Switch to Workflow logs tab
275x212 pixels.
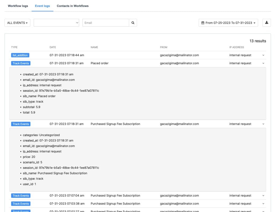(x=18, y=6)
